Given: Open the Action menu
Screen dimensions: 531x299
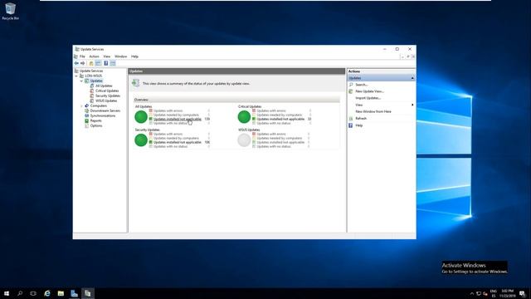Looking at the screenshot, I should [x=94, y=56].
